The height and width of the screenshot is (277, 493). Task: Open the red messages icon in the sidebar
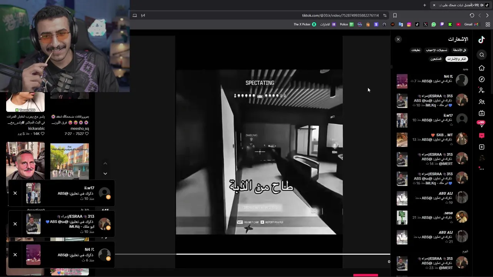click(x=481, y=136)
